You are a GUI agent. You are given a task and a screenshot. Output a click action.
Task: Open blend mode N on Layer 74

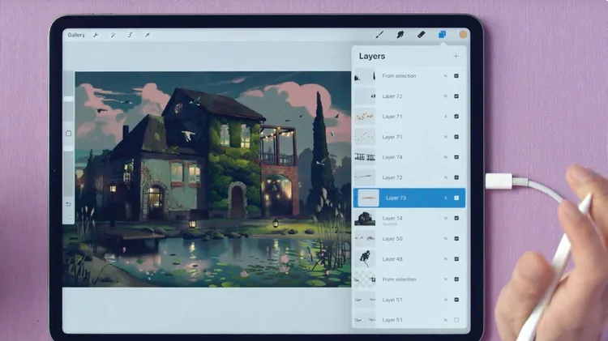[x=445, y=157]
